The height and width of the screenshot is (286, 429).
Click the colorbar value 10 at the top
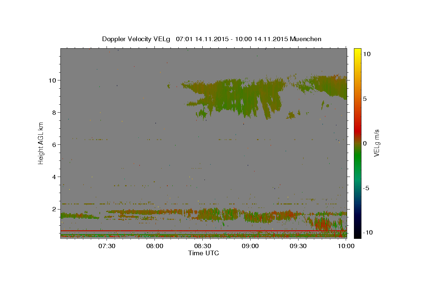coord(366,54)
